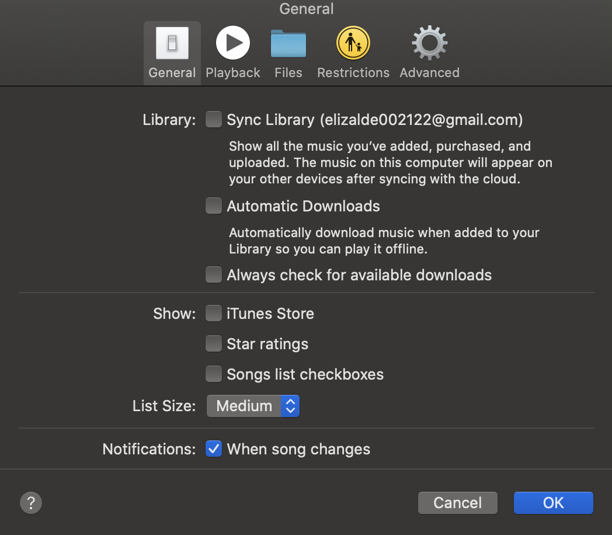Image resolution: width=612 pixels, height=535 pixels.
Task: Enable Star ratings display
Action: pyautogui.click(x=214, y=344)
